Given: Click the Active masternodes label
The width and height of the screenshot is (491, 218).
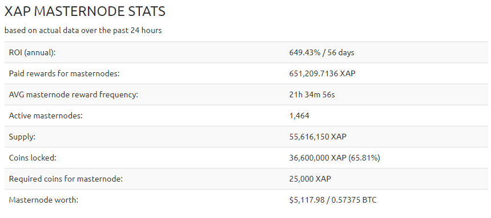Looking at the screenshot, I should pyautogui.click(x=46, y=116).
